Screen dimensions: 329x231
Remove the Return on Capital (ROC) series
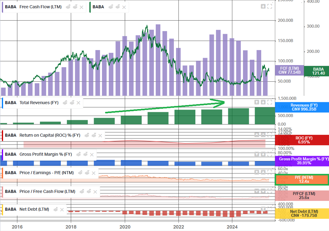coord(100,135)
